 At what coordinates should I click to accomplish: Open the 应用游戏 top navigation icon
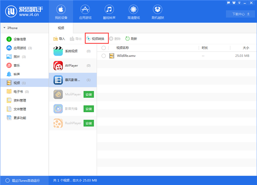[x=85, y=9]
